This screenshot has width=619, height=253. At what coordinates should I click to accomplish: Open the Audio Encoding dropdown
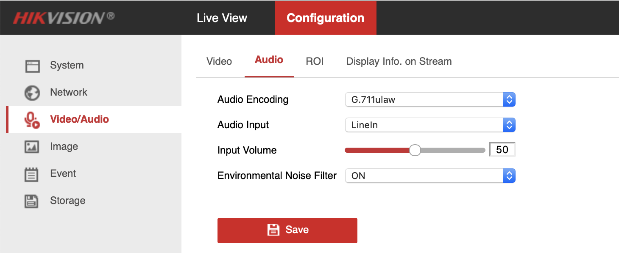pyautogui.click(x=509, y=99)
